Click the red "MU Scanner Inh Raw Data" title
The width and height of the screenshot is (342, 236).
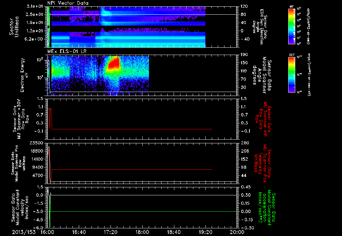tap(263, 119)
